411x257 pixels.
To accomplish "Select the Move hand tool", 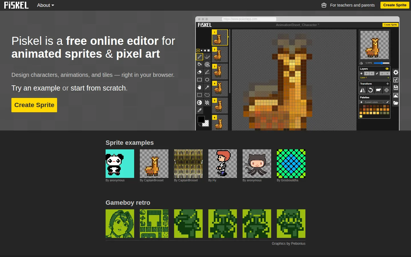I will (200, 87).
